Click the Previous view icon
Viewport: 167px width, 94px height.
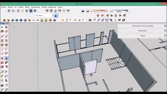click(x=111, y=20)
